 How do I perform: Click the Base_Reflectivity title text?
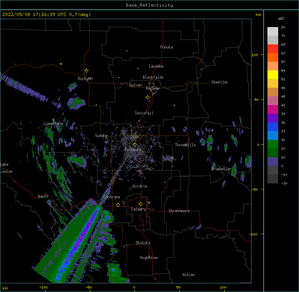tap(149, 5)
